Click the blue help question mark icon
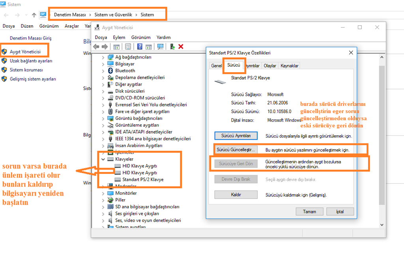This screenshot has height=254, width=404. (x=140, y=47)
